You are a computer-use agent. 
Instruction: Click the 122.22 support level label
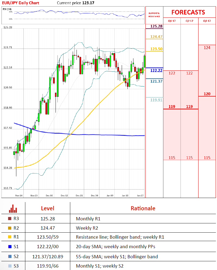click(156, 70)
